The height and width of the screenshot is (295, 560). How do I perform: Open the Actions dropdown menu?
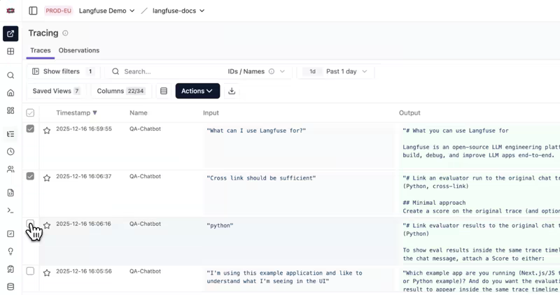tap(197, 91)
